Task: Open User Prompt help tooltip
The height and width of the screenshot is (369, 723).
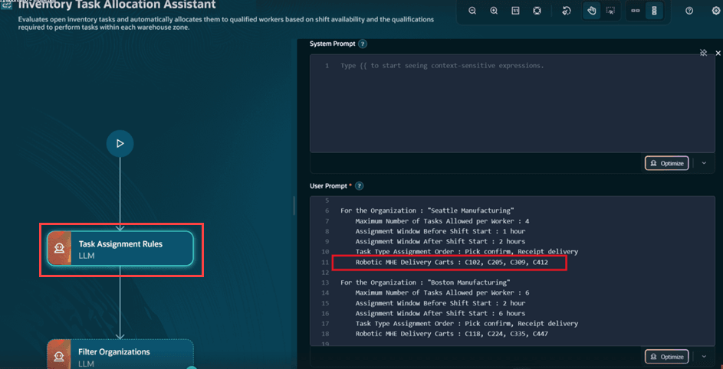Action: point(359,186)
